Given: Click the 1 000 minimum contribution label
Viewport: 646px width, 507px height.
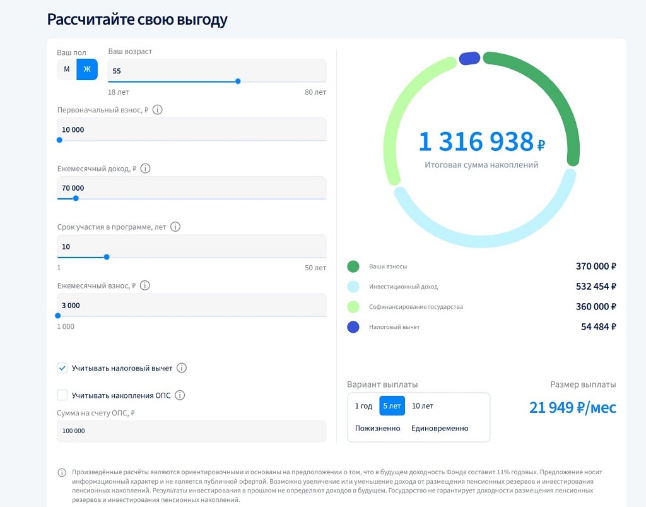Looking at the screenshot, I should [66, 326].
